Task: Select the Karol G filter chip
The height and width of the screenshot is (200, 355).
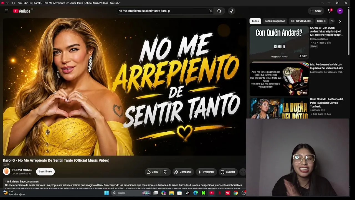Action: 321,21
